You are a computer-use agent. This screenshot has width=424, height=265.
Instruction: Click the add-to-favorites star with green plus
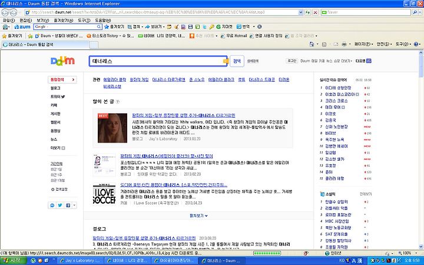click(30, 36)
